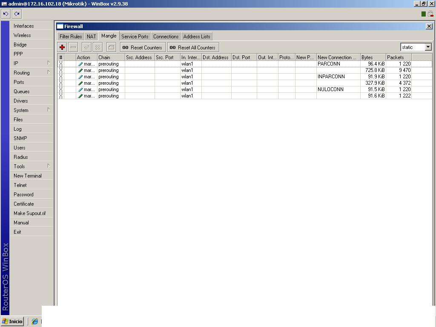
Task: Click the checkmark enable-rule icon
Action: (87, 47)
